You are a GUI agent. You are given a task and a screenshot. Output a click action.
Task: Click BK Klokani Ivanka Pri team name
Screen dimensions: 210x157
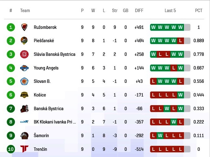[x=55, y=122]
